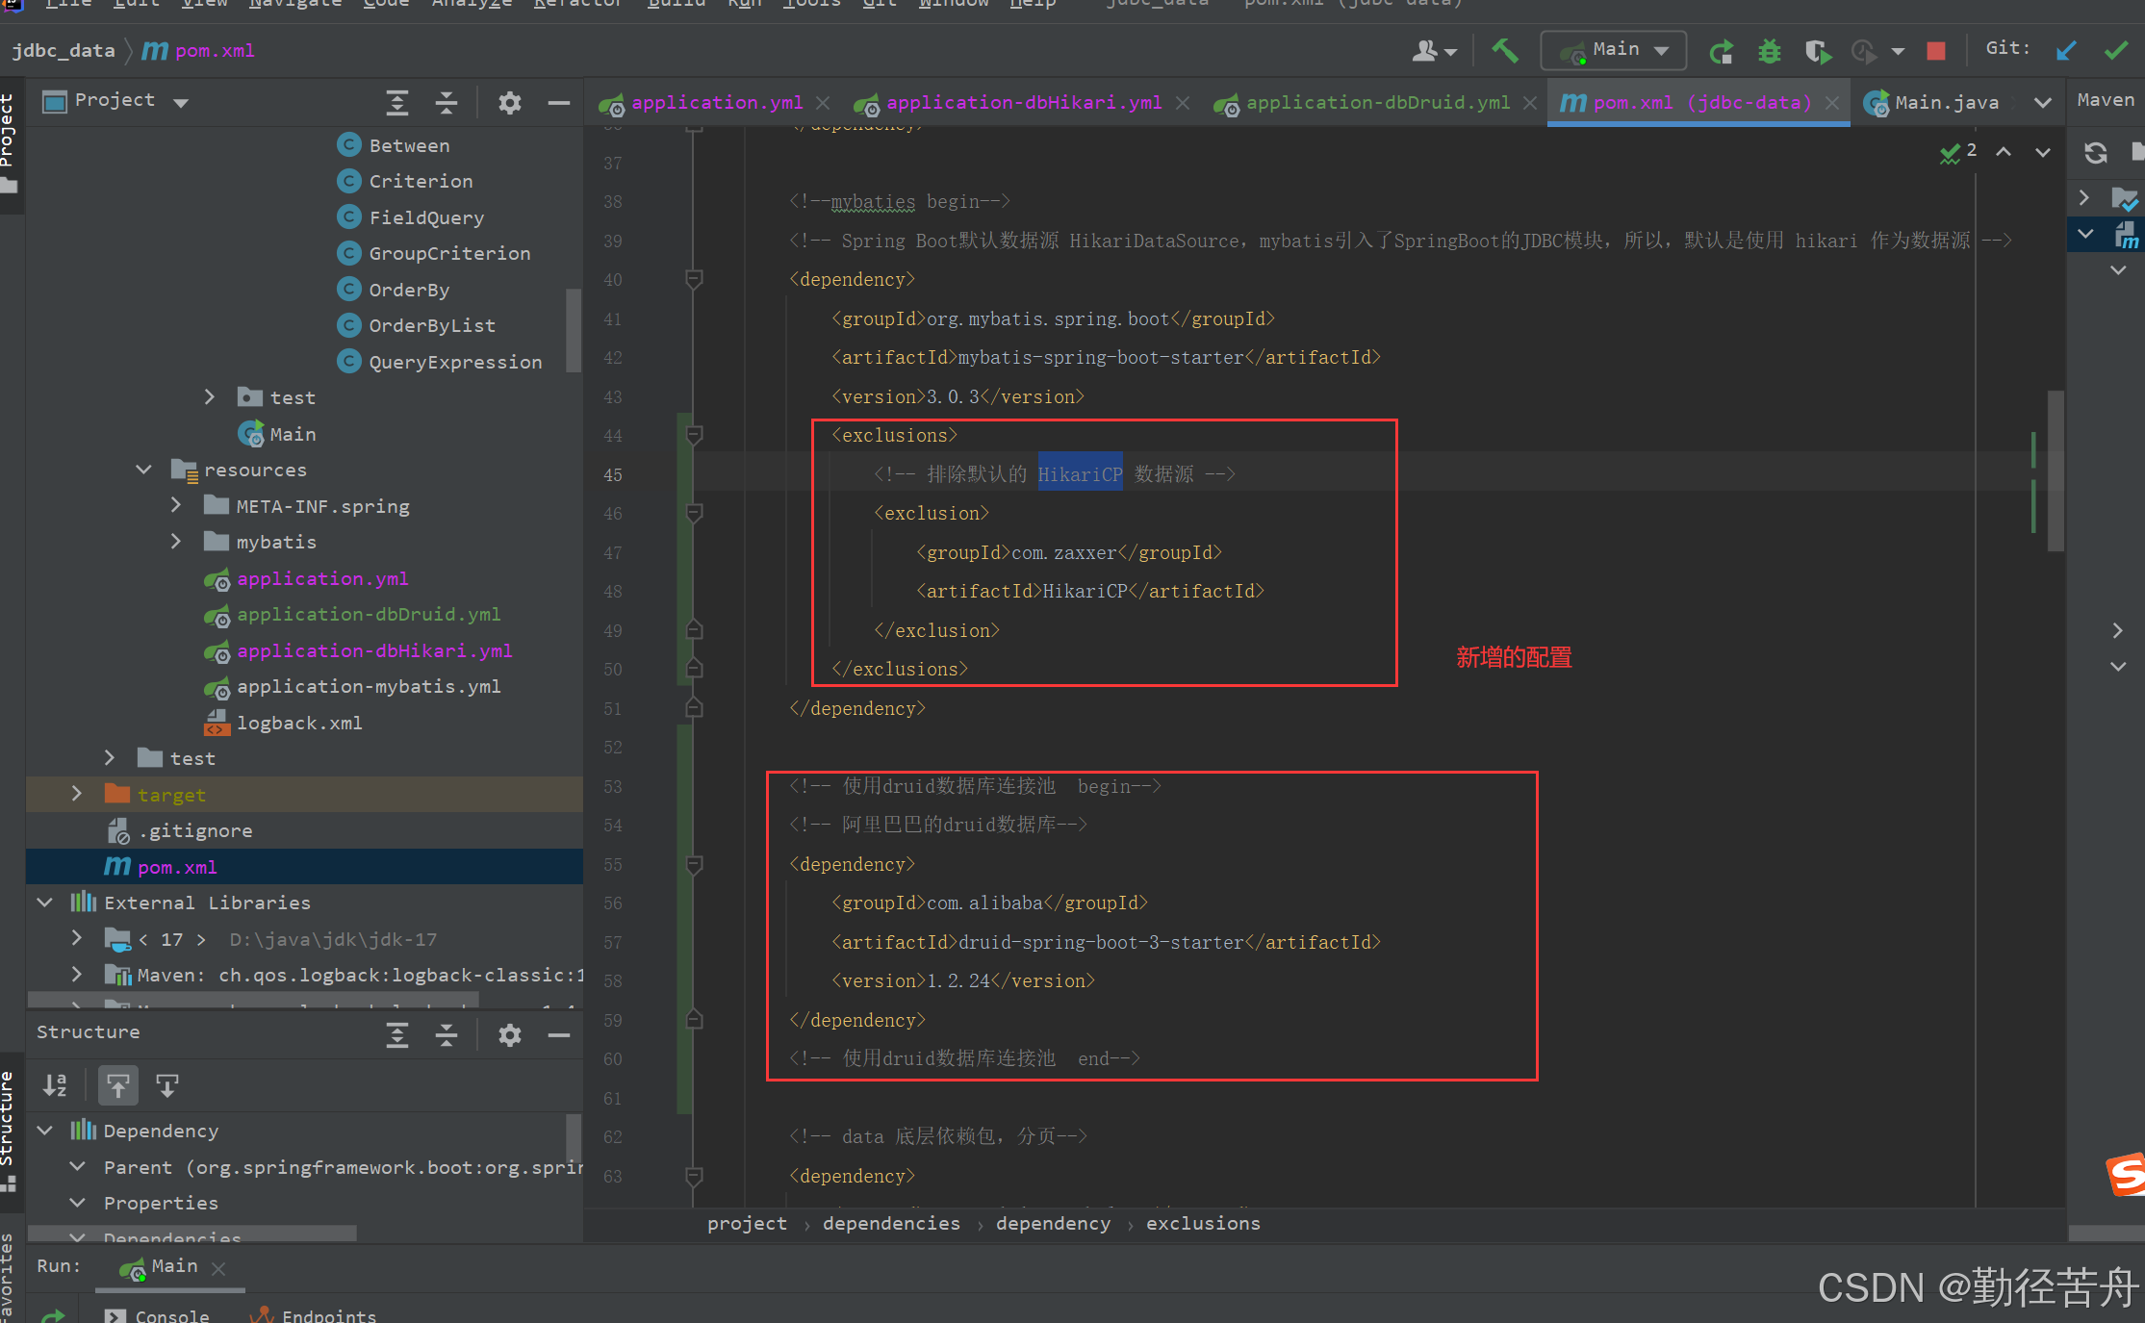Click the editor vertical scrollbar thumb
This screenshot has width=2145, height=1323.
2056,471
